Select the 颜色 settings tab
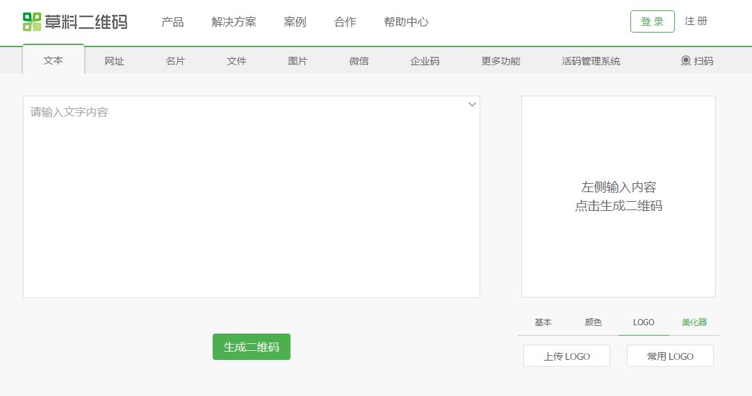 [594, 322]
